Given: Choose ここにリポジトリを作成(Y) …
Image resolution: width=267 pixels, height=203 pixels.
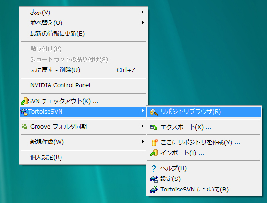Looking at the screenshot, I should pos(204,143).
